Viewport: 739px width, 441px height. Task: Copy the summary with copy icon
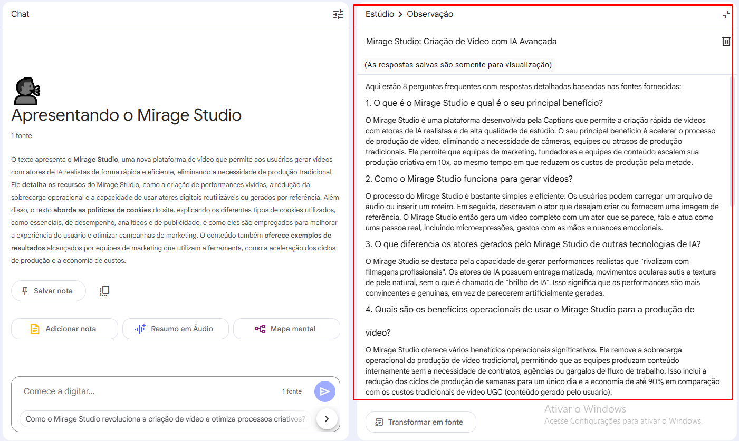(x=104, y=291)
